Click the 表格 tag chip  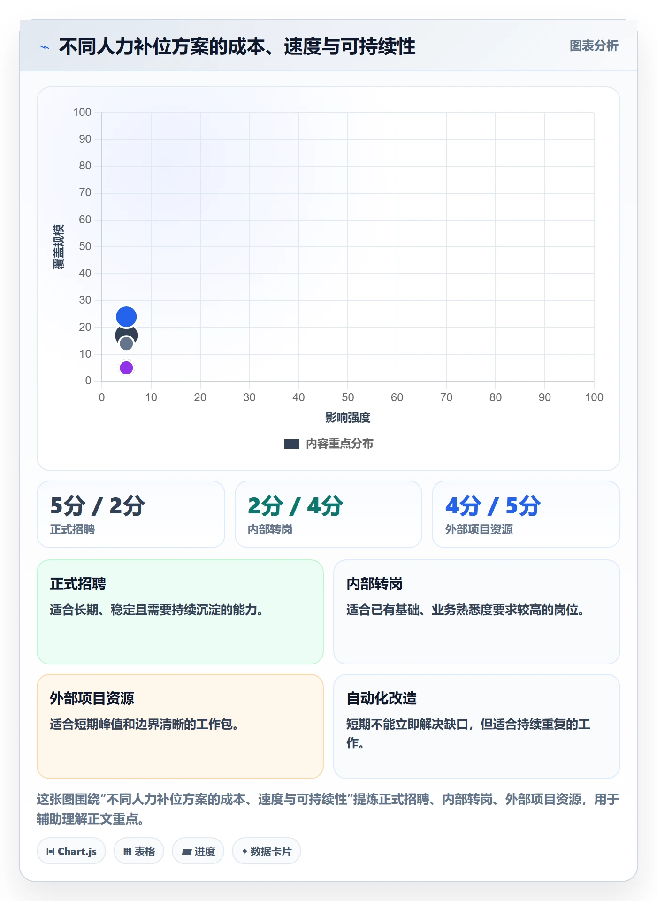139,851
